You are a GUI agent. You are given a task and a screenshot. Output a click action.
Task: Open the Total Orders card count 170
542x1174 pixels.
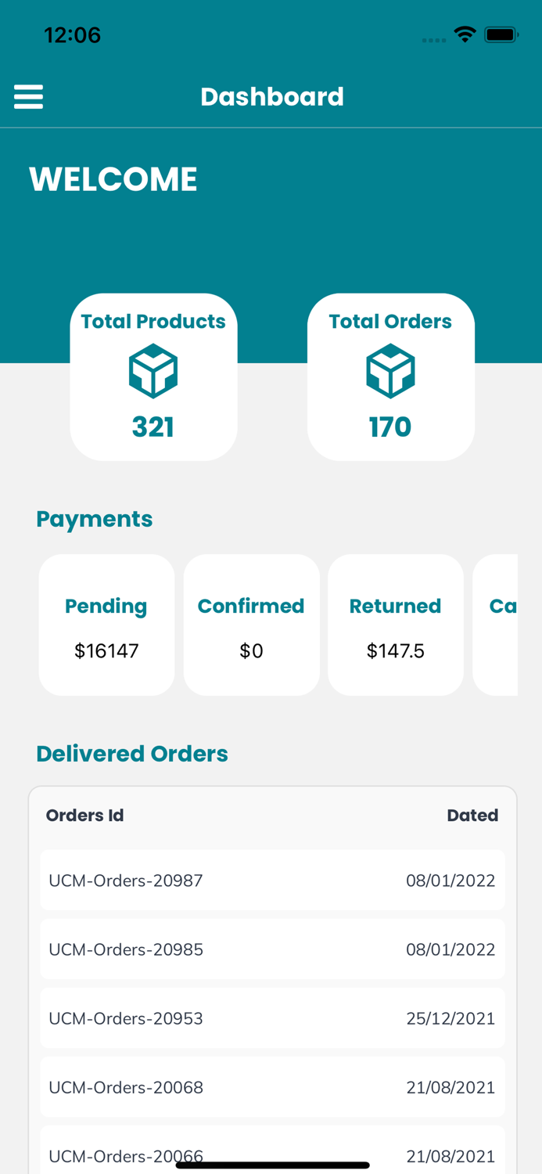[x=390, y=427]
